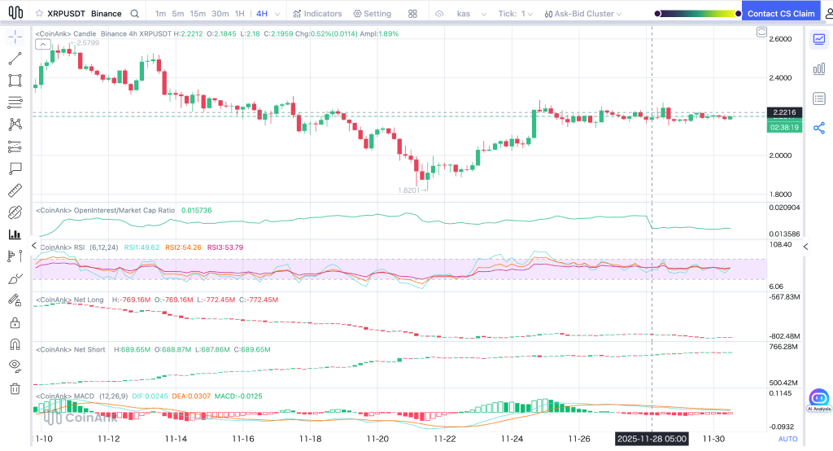Switch to the 15m timeframe

pyautogui.click(x=197, y=14)
